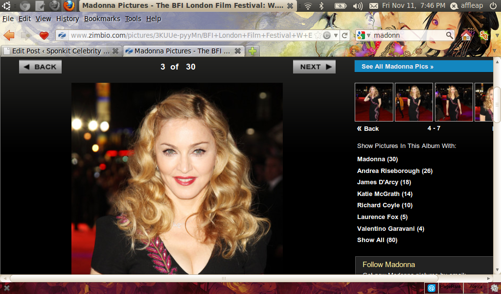The image size is (501, 294).
Task: Show pictures with Andrea Riseborough (26)
Action: click(x=395, y=171)
